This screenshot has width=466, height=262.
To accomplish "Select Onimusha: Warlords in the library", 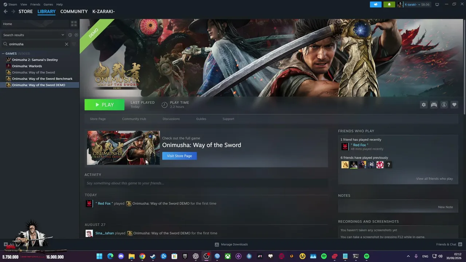I will 27,66.
